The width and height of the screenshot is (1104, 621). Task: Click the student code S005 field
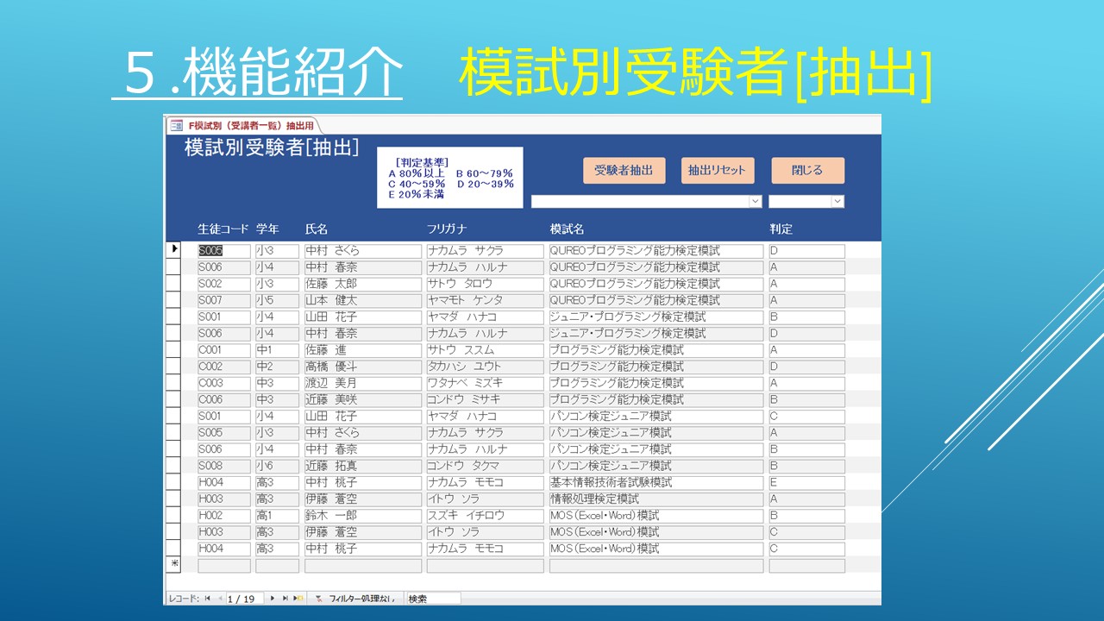(223, 251)
